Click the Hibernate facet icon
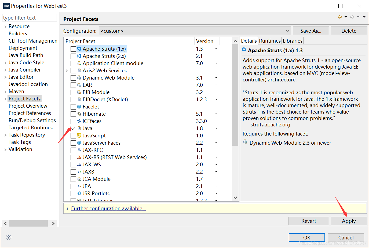The image size is (369, 248). 79,114
